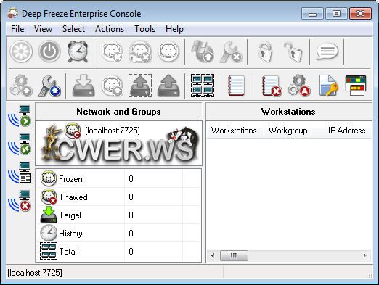Click the solid drive with up arrow icon
This screenshot has width=379, height=285.
[x=168, y=86]
